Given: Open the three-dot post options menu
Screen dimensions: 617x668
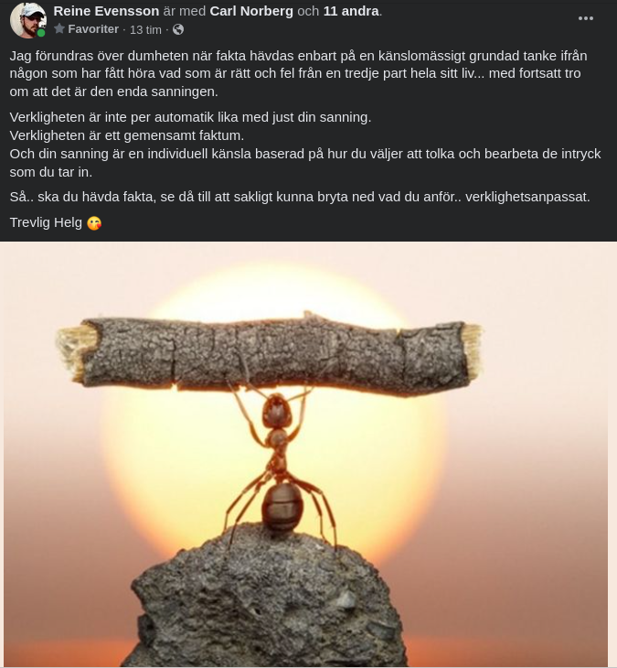Looking at the screenshot, I should click(586, 18).
